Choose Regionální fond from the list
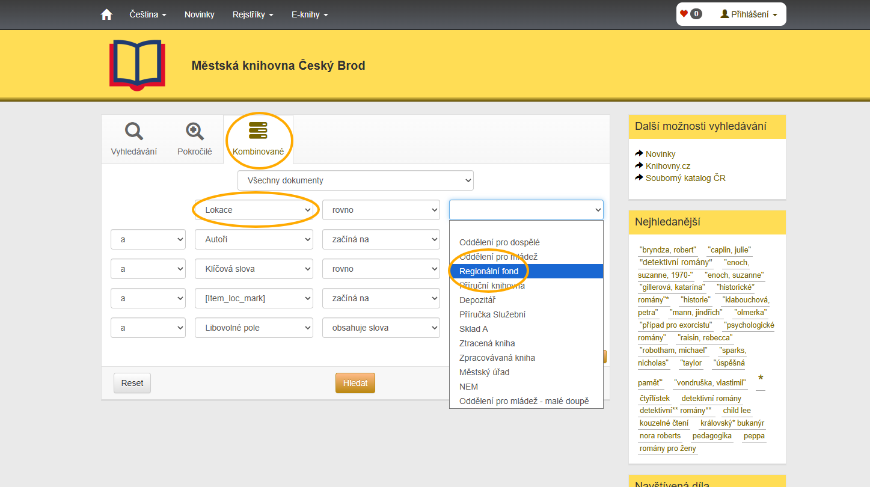 click(x=488, y=271)
